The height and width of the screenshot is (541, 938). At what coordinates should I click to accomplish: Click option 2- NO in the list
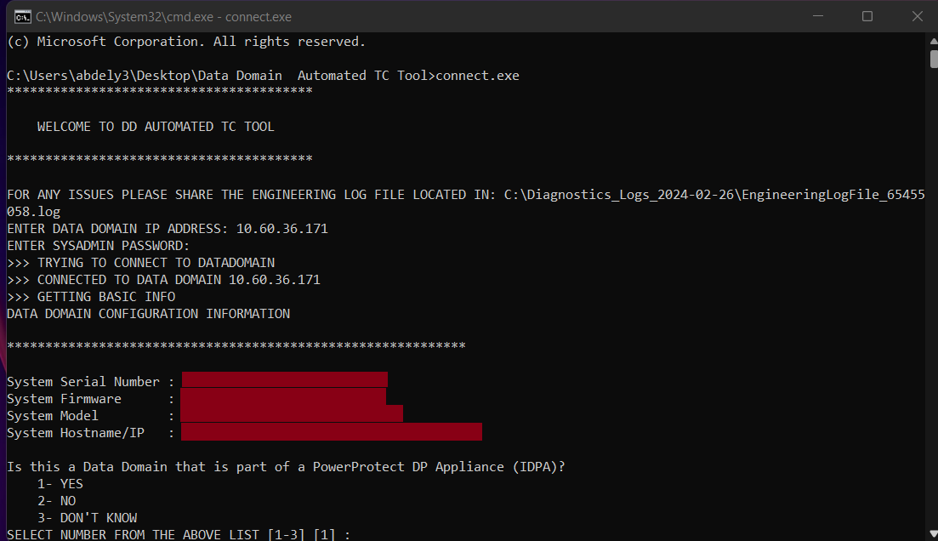point(56,500)
